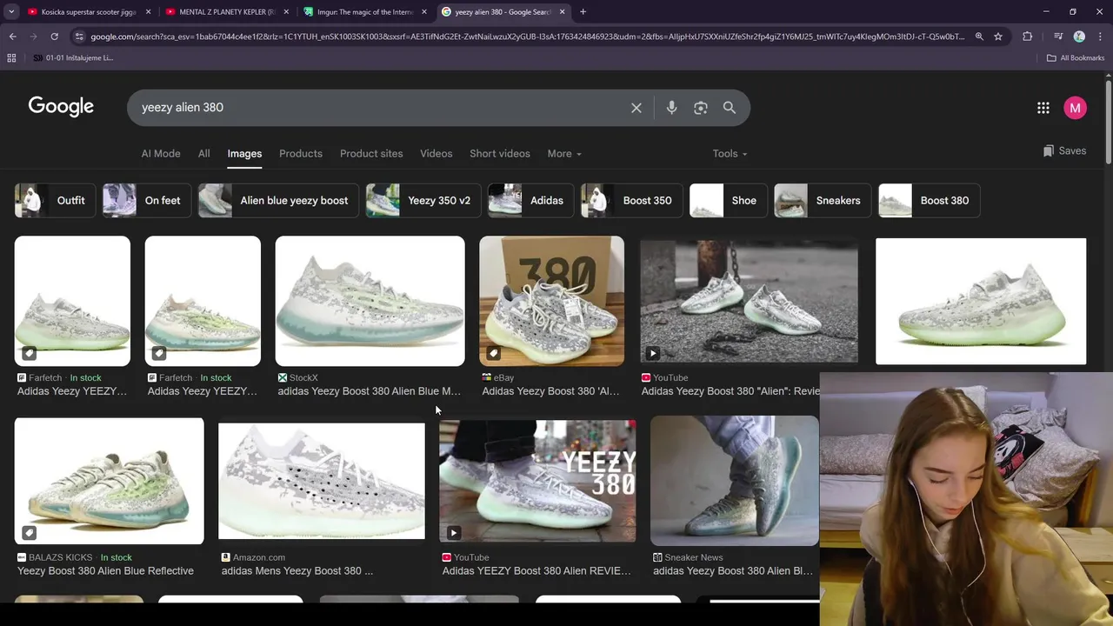This screenshot has width=1113, height=626.
Task: Click the site information icon in address bar
Action: point(79,37)
